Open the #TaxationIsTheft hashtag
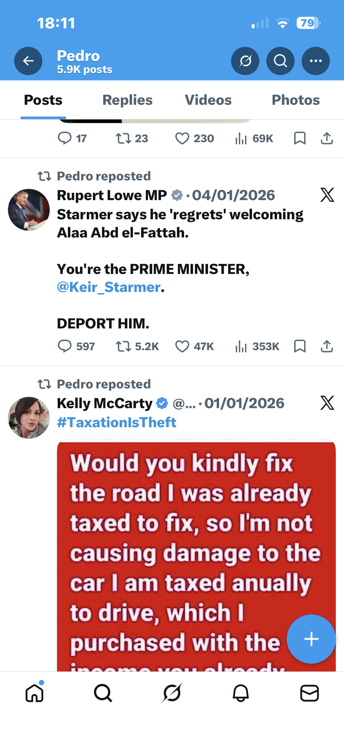 (117, 422)
